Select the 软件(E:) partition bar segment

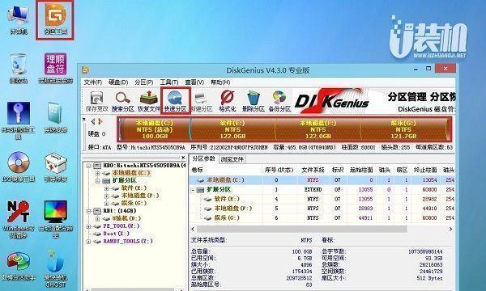232,129
